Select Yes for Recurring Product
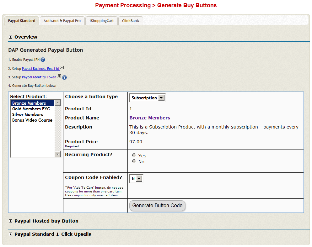 (x=134, y=155)
